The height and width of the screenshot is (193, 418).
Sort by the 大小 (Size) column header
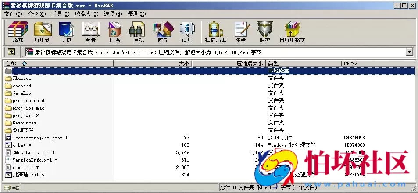153,64
